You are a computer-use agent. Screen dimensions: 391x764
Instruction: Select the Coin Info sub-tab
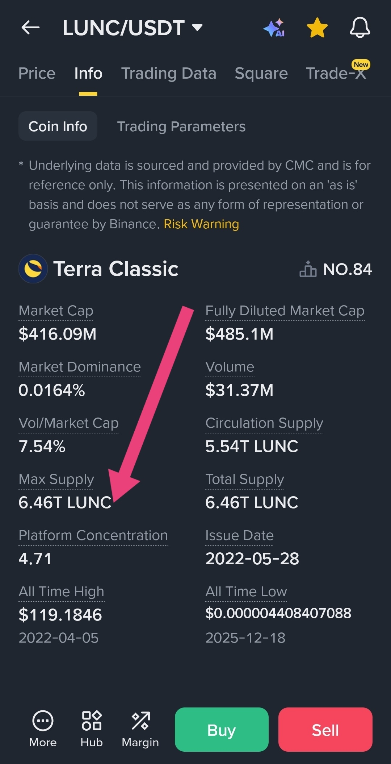(x=58, y=126)
